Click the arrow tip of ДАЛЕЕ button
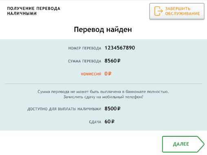Viewport: 207px width, 155px height. (x=202, y=144)
